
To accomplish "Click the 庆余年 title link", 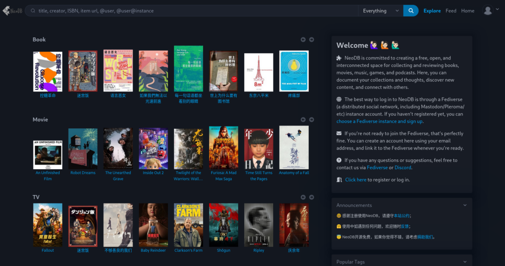I will 294,250.
